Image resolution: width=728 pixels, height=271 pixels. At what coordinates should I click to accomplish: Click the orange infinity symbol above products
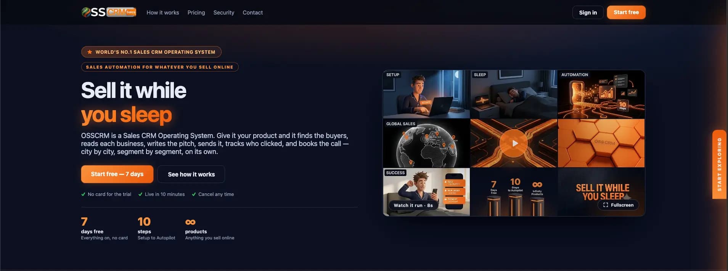190,222
